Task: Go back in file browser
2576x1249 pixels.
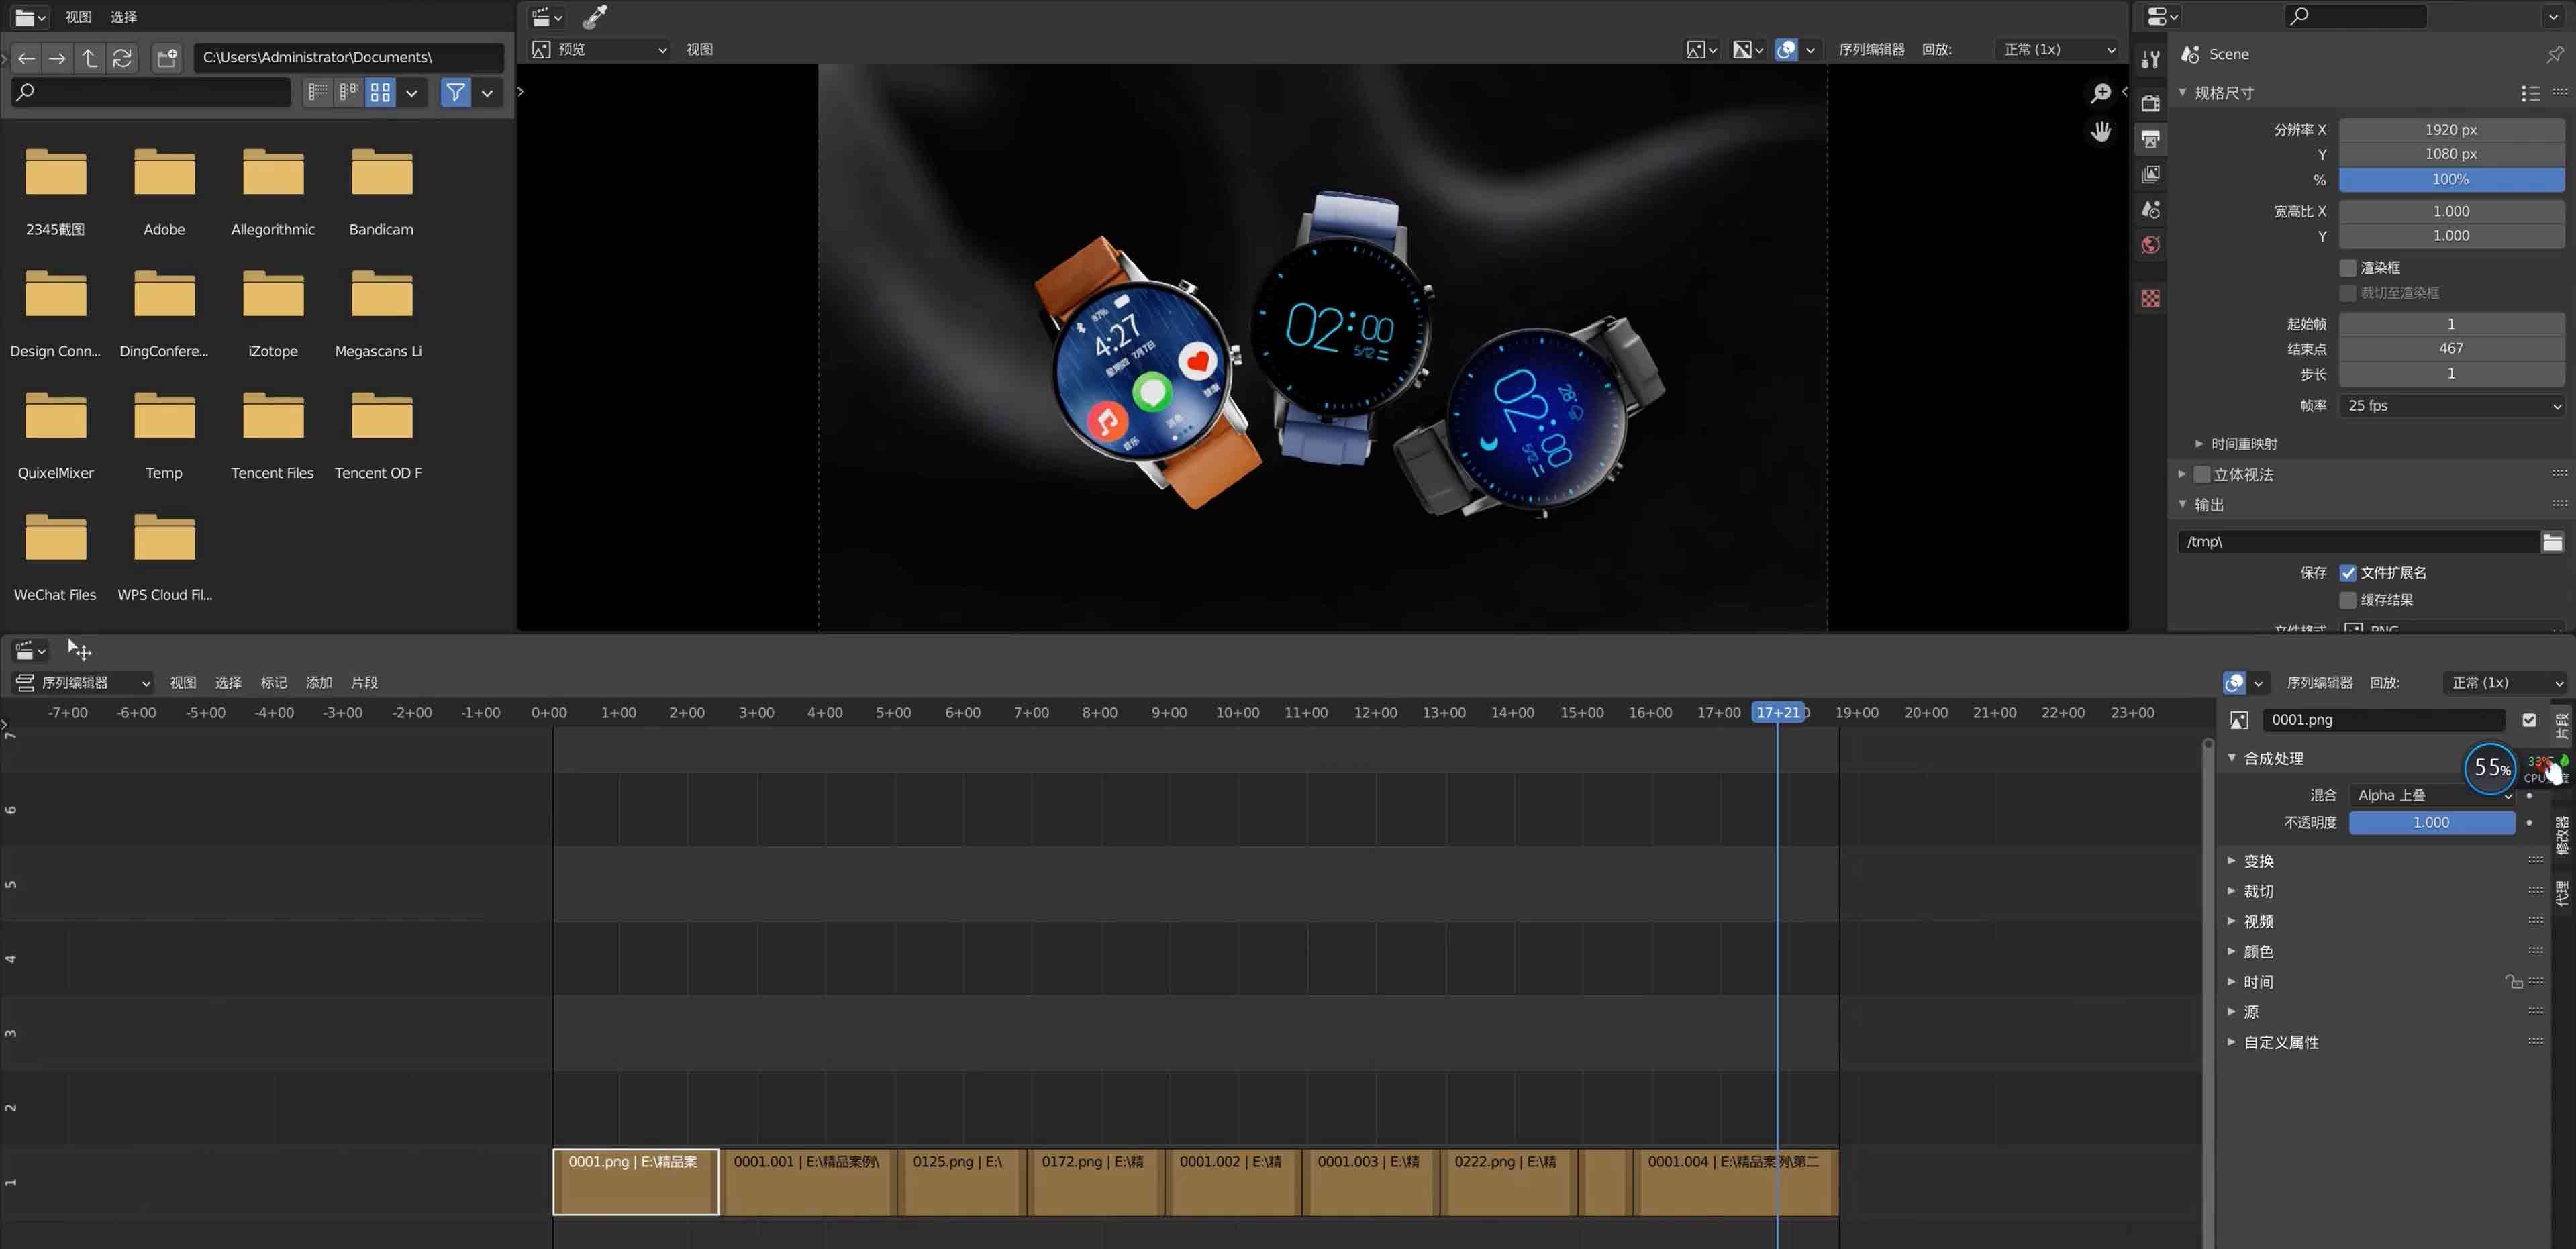Action: click(26, 58)
